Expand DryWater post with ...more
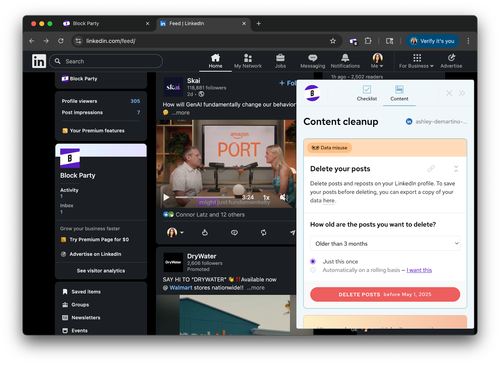Screen dimensions: 500x365 pyautogui.click(x=256, y=288)
